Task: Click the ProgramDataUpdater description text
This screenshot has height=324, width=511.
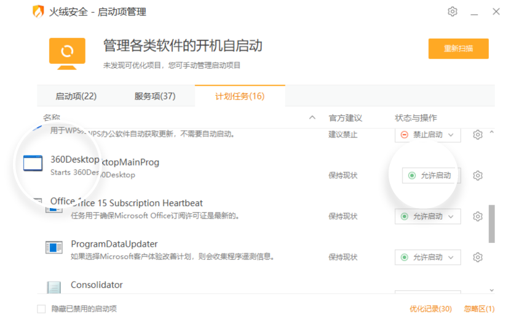Action: click(173, 256)
